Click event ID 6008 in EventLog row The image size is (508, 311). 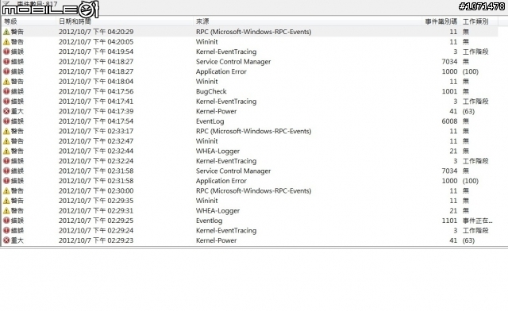click(449, 121)
